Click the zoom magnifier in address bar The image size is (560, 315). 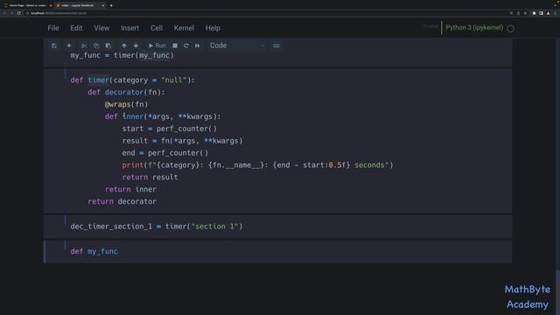pos(511,13)
